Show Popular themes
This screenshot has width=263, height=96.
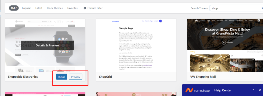(x=26, y=8)
